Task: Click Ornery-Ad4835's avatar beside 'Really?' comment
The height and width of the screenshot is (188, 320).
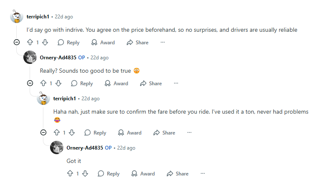Action: (30, 57)
